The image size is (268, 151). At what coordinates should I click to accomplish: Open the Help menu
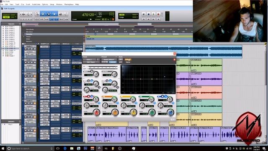[77, 4]
